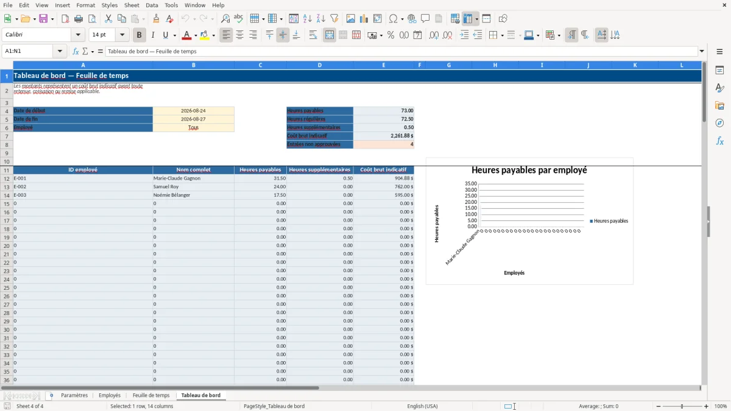The width and height of the screenshot is (731, 411).
Task: Open the Font Size dropdown
Action: point(122,35)
